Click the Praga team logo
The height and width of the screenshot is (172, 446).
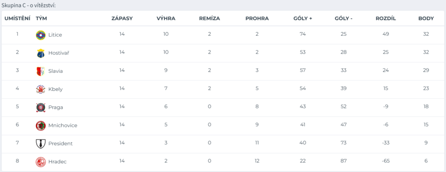(x=41, y=108)
